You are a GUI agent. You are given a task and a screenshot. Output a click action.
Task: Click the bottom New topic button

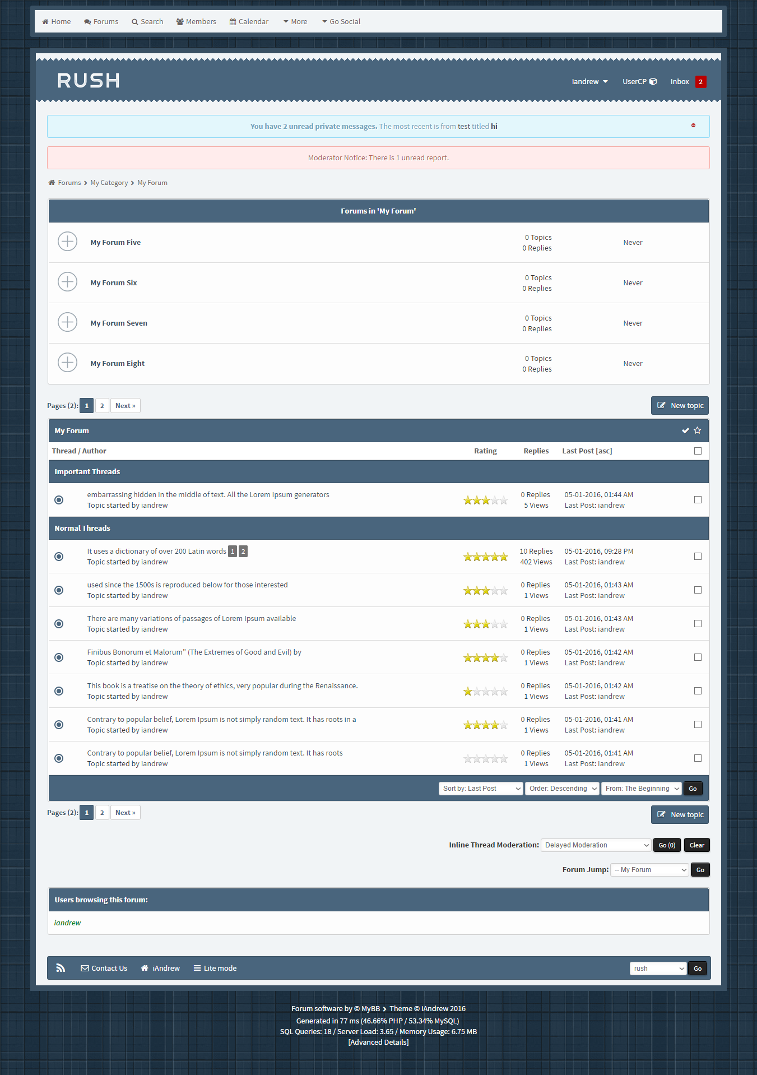coord(680,815)
